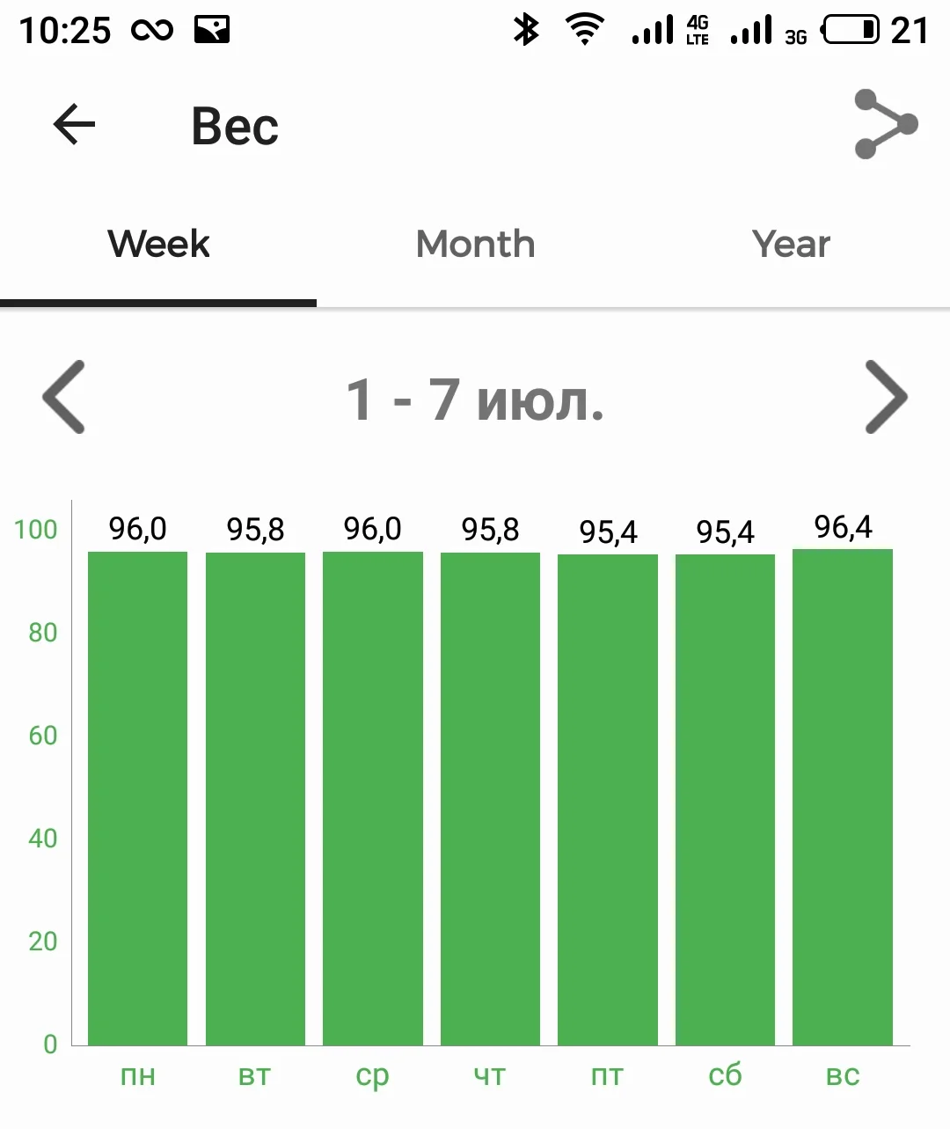Tap the пт bar with 95,4
This screenshot has height=1129, width=950.
(608, 799)
